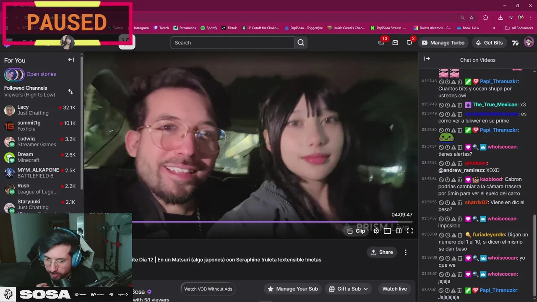Click the Get Bits button
Image resolution: width=537 pixels, height=302 pixels.
[x=489, y=43]
